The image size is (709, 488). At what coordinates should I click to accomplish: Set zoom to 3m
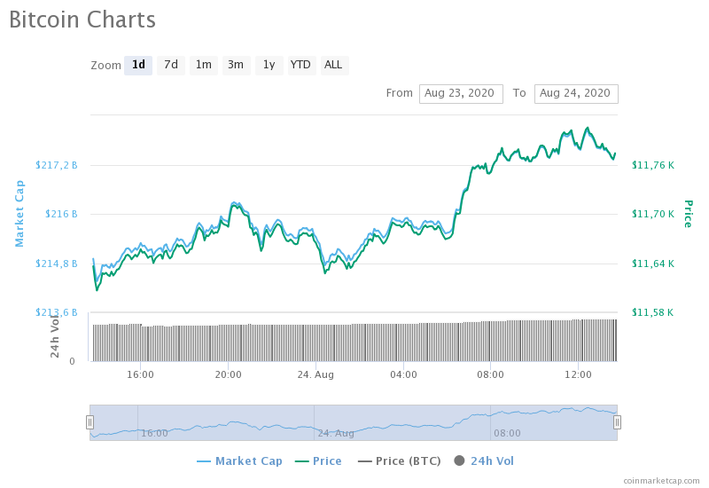click(x=236, y=65)
